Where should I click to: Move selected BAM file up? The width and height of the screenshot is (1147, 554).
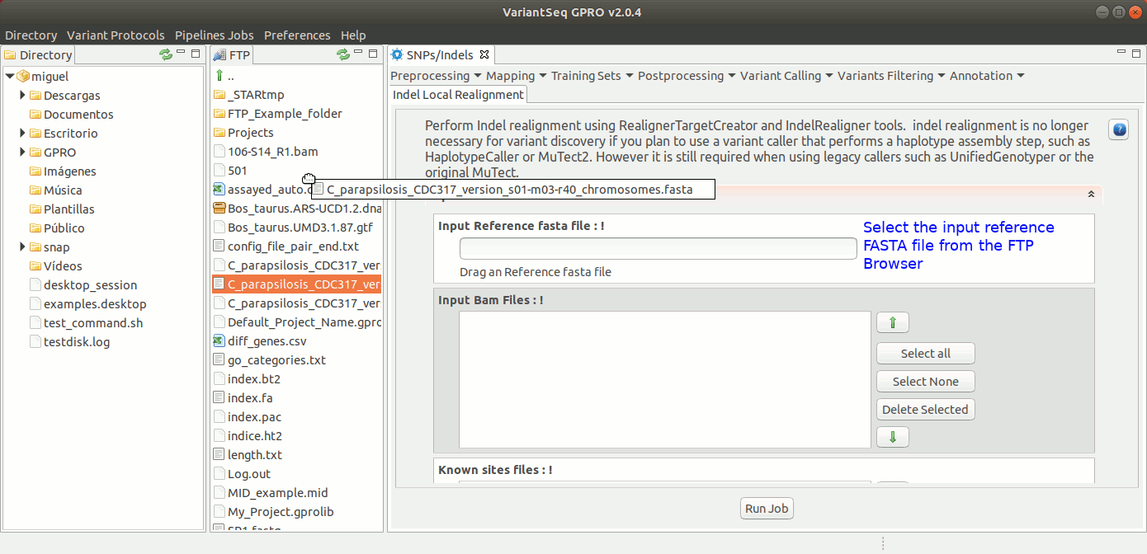pos(892,323)
